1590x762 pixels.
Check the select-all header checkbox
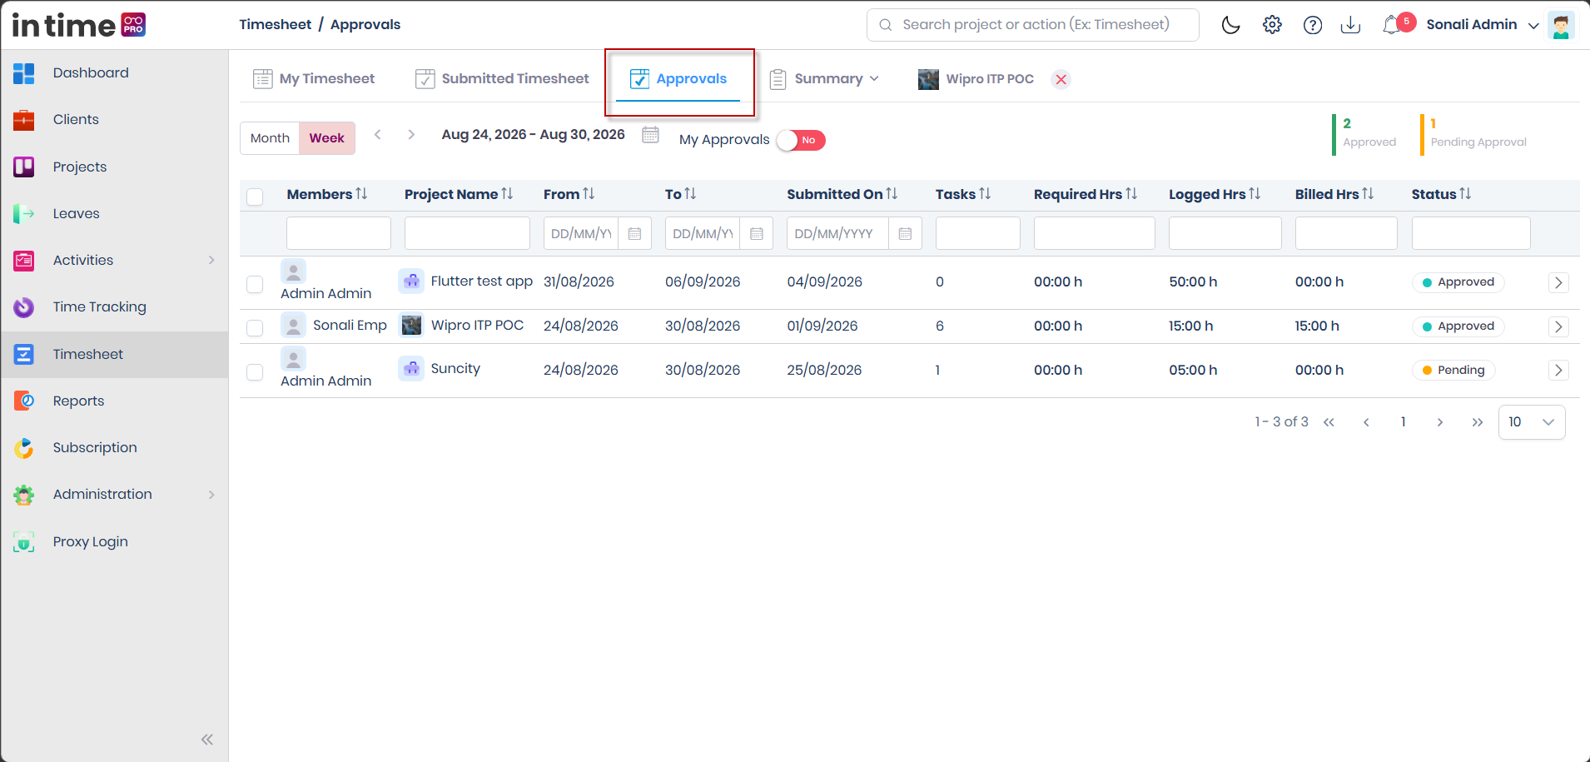[255, 197]
